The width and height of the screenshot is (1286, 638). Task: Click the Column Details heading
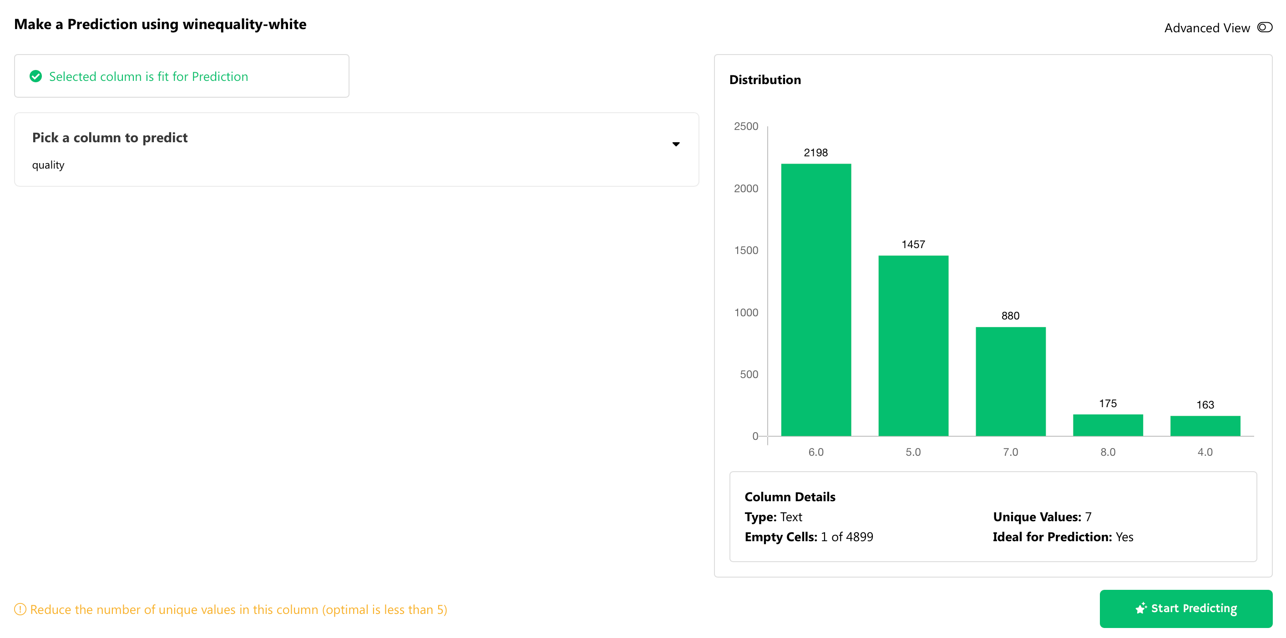click(x=790, y=496)
